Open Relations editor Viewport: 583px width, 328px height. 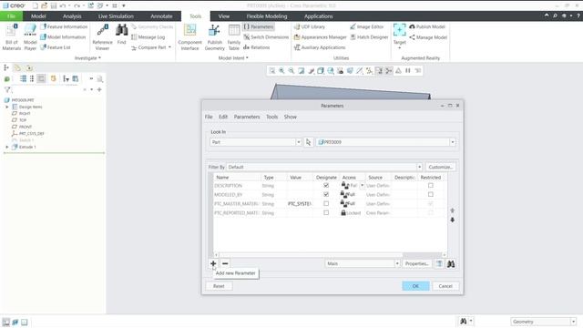257,47
